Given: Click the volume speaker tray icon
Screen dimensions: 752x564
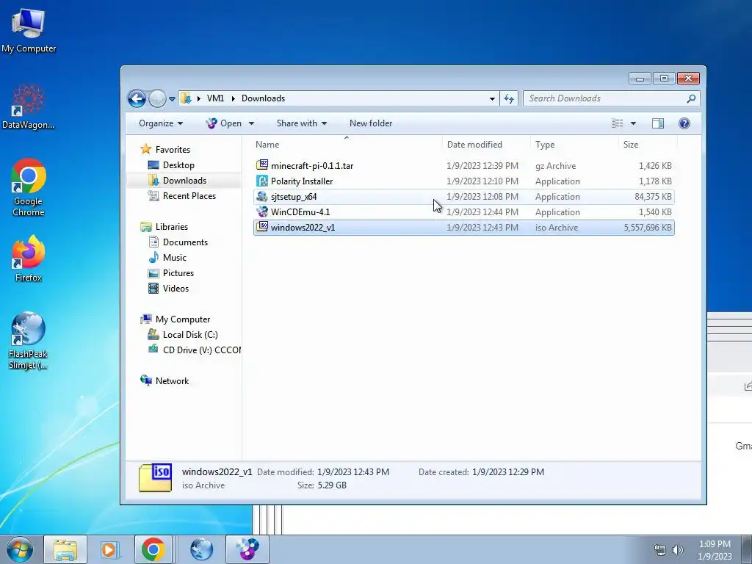Looking at the screenshot, I should point(677,550).
